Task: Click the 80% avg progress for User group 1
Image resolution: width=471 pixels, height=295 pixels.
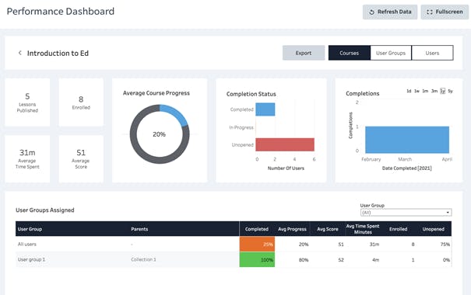Action: click(304, 259)
